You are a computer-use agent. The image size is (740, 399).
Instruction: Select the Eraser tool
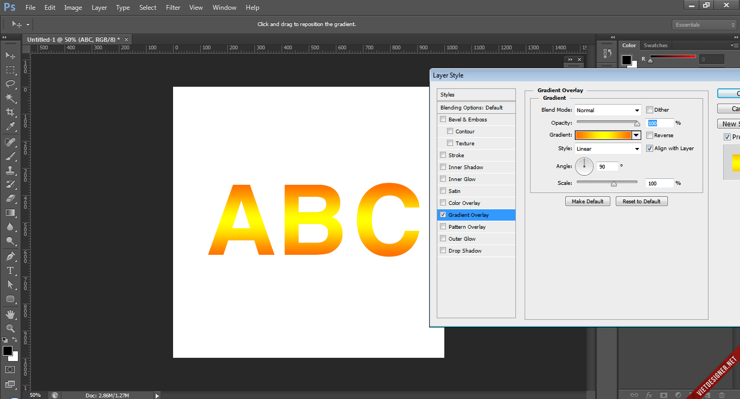[10, 198]
